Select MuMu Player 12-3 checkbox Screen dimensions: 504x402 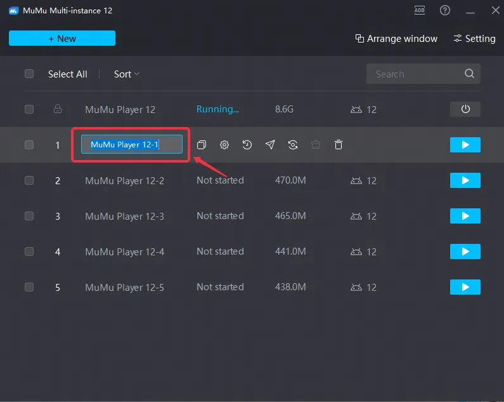click(x=29, y=216)
